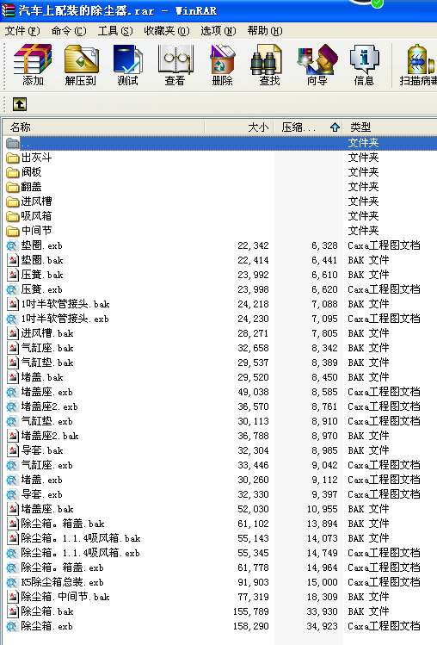Viewport: 437px width, 645px height.
Task: Open the 文件(F) menu
Action: point(22,31)
